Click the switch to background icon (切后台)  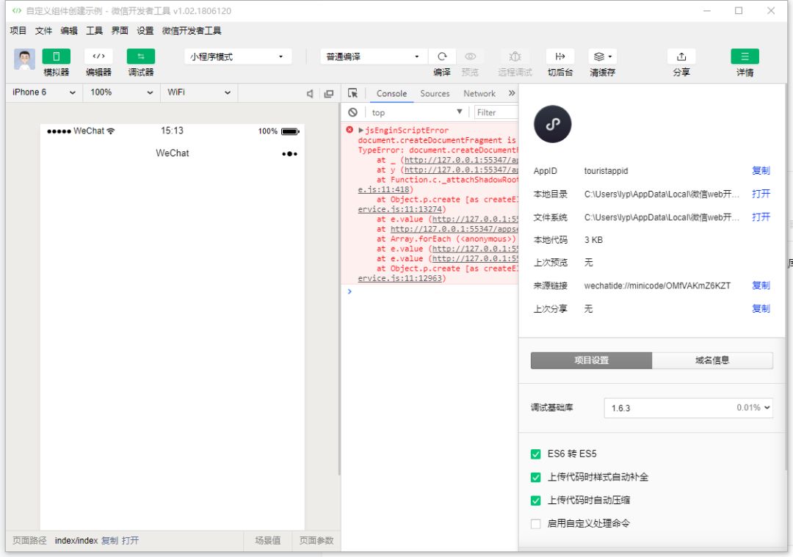pos(560,56)
